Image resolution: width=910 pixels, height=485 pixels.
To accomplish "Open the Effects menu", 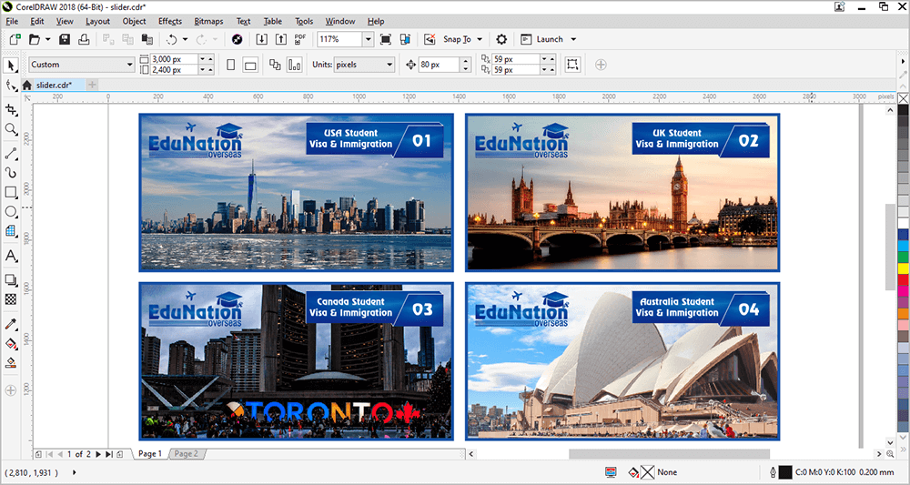I will [x=170, y=21].
